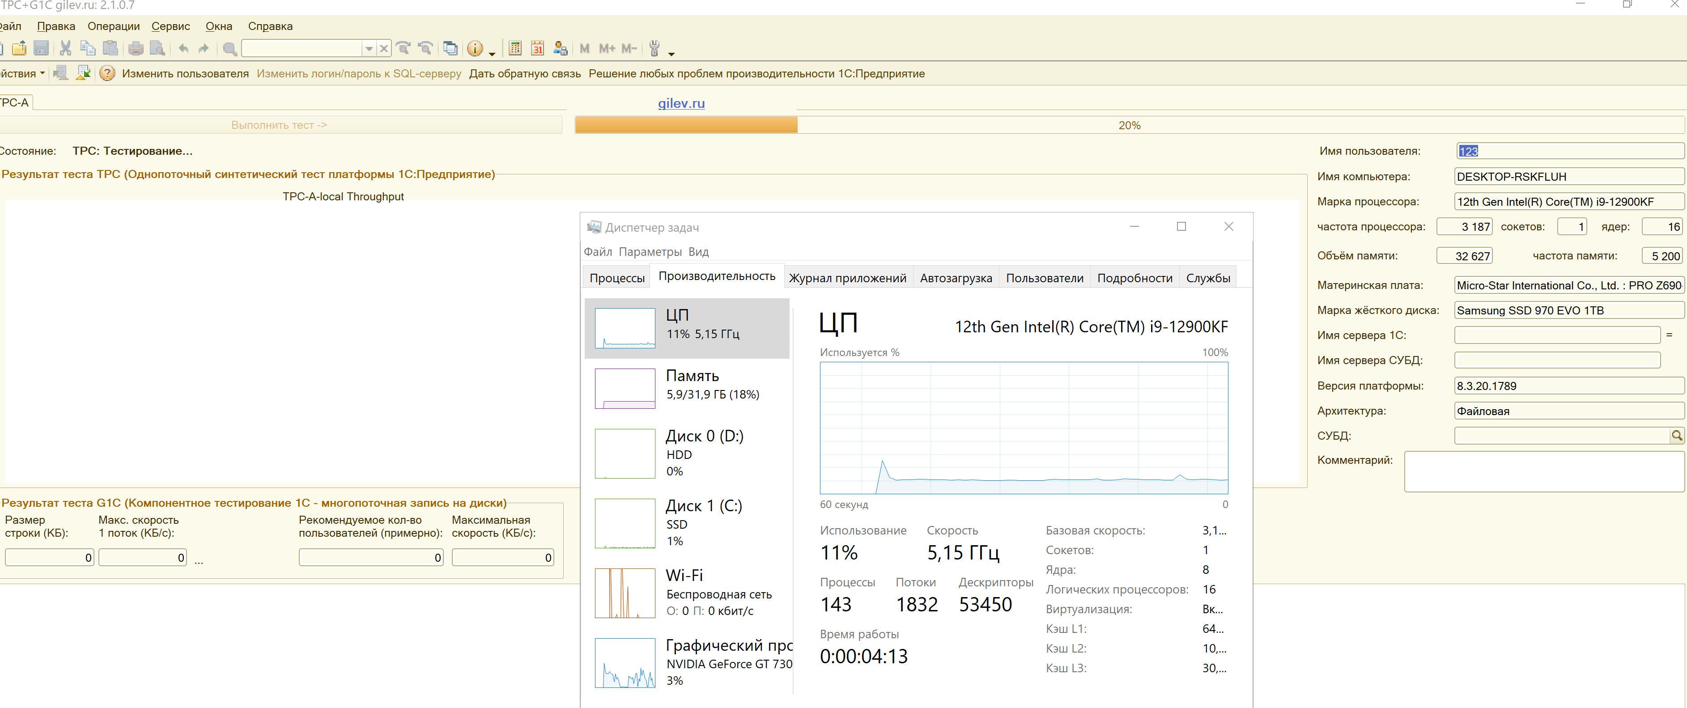
Task: Open the Окна menu
Action: click(219, 26)
